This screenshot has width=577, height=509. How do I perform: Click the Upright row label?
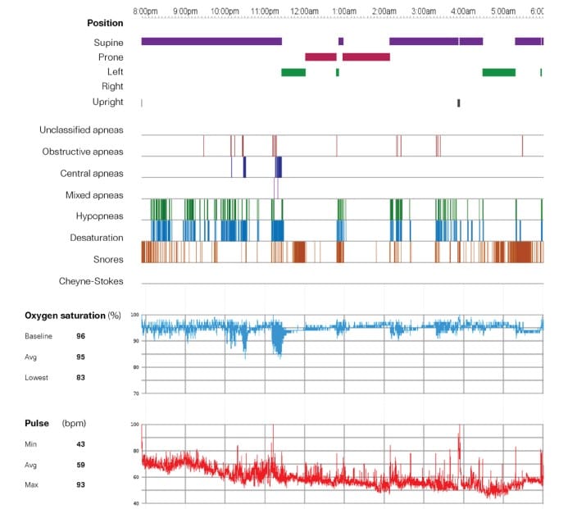pyautogui.click(x=107, y=102)
